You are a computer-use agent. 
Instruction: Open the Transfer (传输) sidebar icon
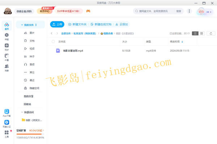coord(7,37)
